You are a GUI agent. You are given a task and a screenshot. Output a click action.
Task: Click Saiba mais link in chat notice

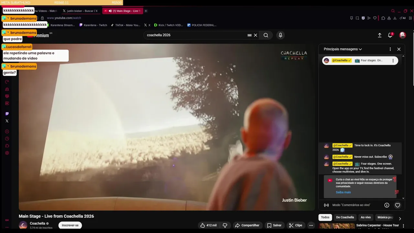[x=343, y=192]
